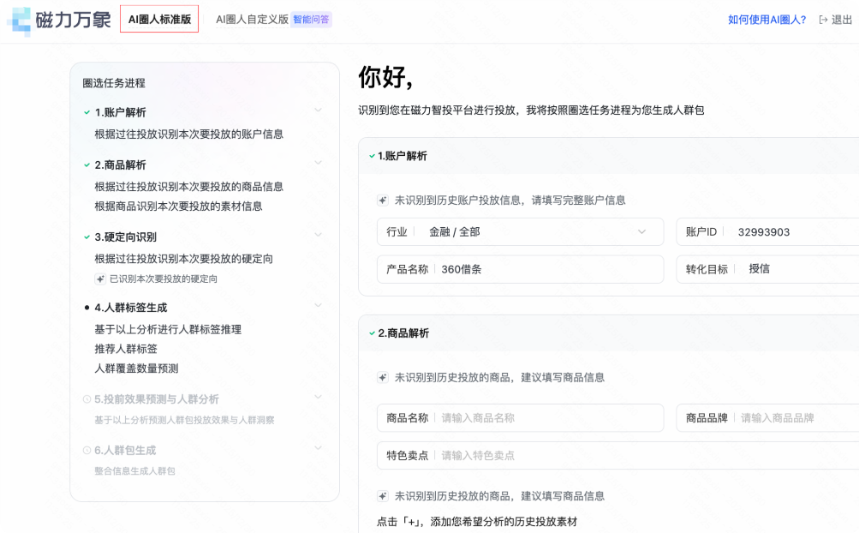Click the green check next to sidebar 1.账户解析
The height and width of the screenshot is (533, 859).
86,112
